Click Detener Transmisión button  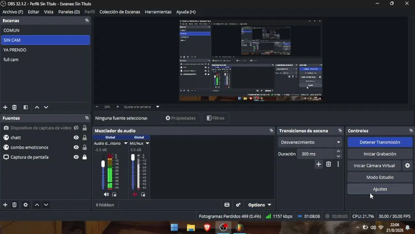pyautogui.click(x=380, y=142)
